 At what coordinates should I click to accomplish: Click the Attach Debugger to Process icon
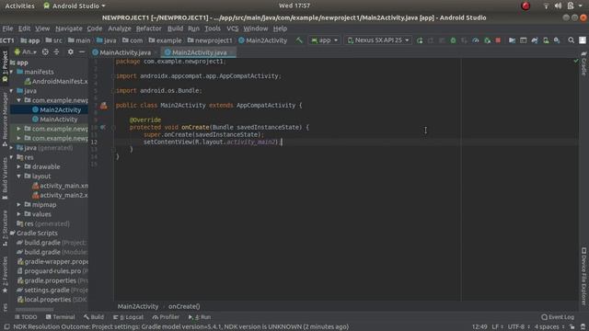tap(487, 40)
